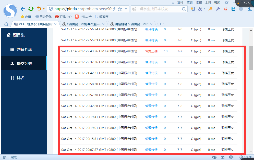Open the dropdown beside the orange undo arrow
This screenshot has width=254, height=160.
click(x=44, y=9)
